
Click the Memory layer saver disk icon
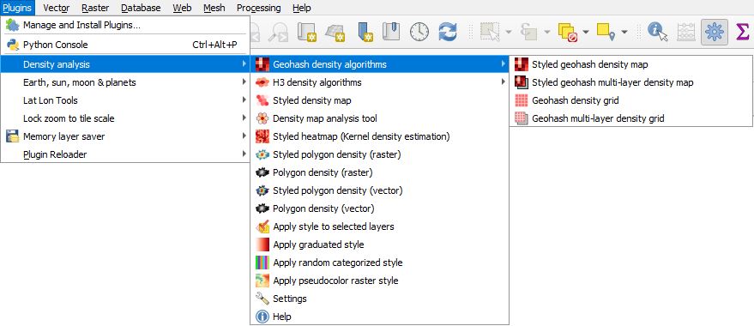13,136
